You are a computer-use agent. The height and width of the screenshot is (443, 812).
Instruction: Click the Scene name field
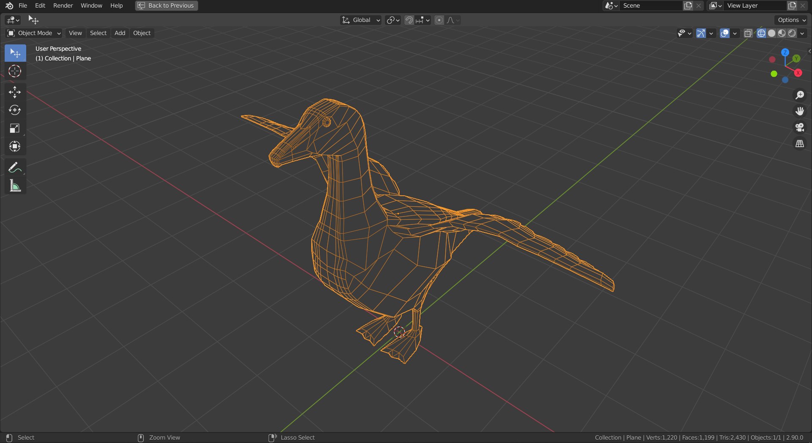click(651, 5)
